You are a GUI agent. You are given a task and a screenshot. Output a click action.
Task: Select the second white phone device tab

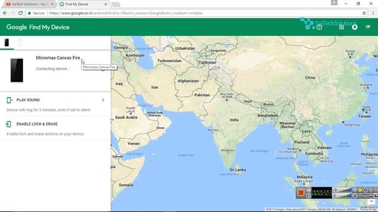point(21,42)
